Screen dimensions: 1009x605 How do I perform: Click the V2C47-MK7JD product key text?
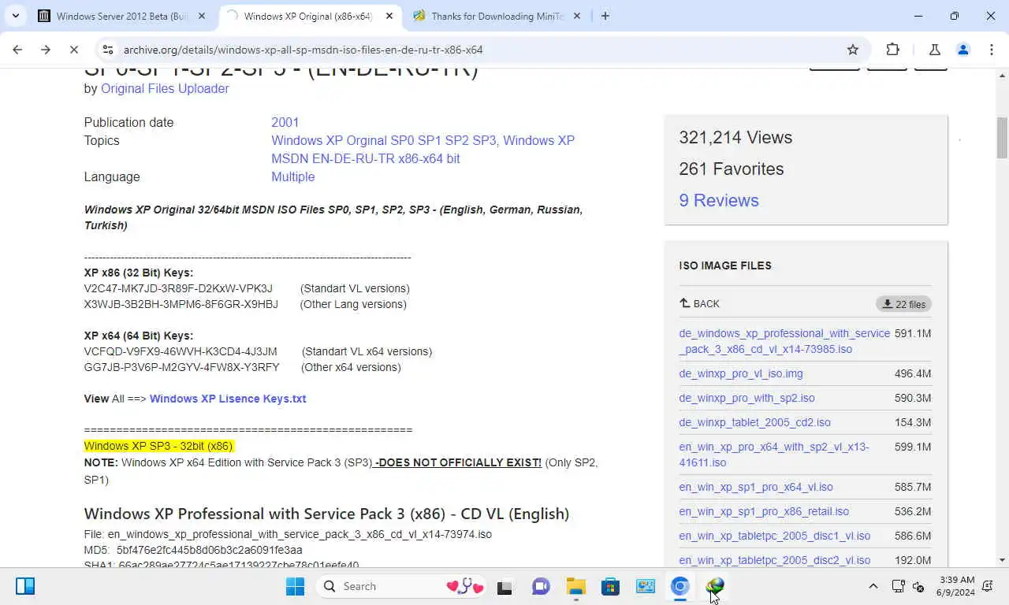(x=178, y=288)
